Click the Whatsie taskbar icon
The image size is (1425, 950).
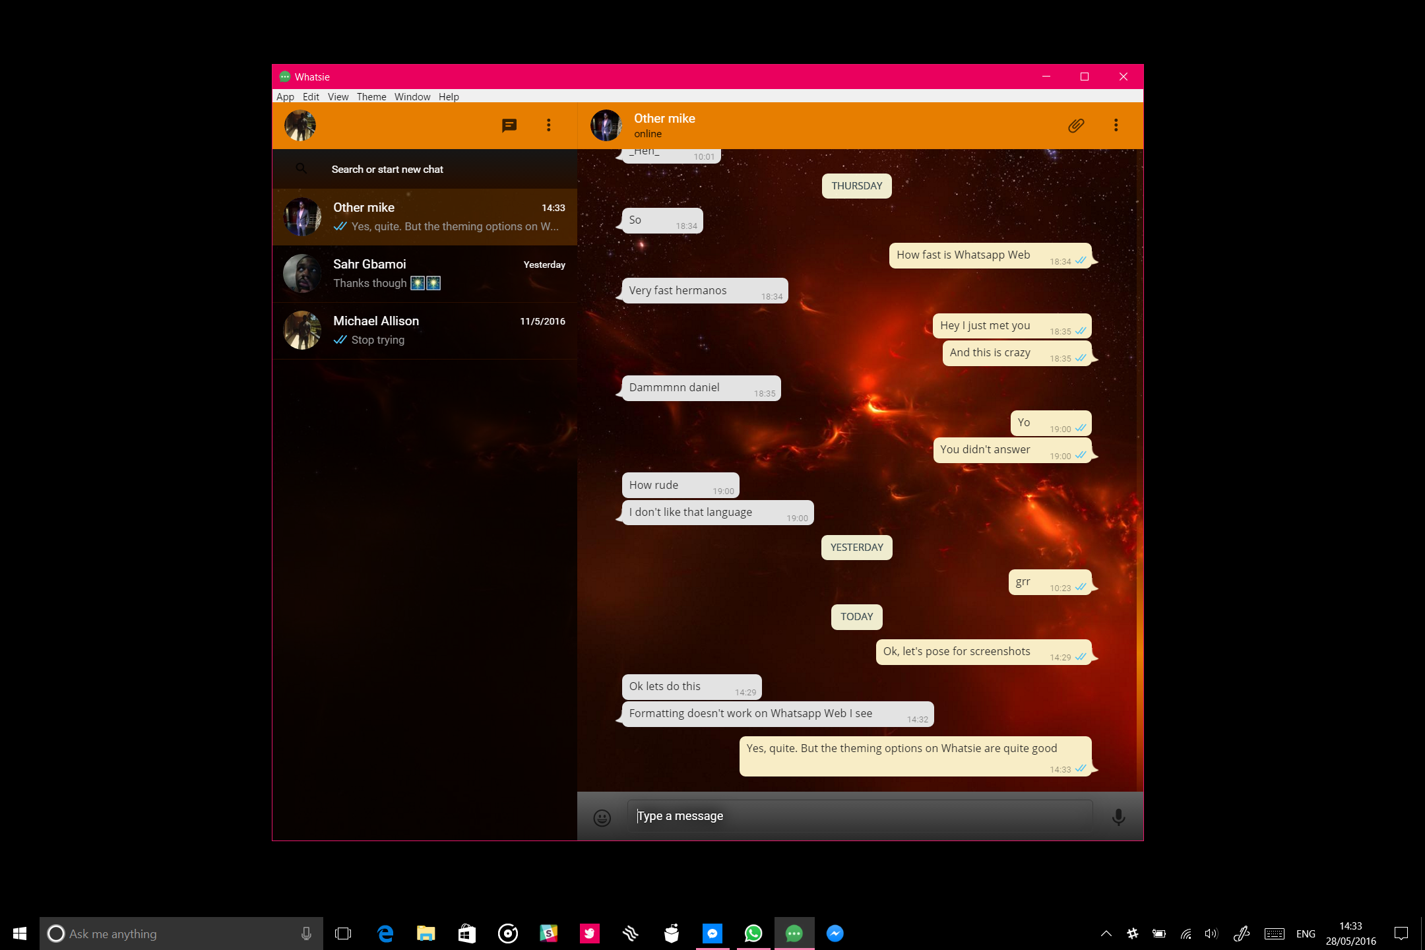click(x=794, y=934)
